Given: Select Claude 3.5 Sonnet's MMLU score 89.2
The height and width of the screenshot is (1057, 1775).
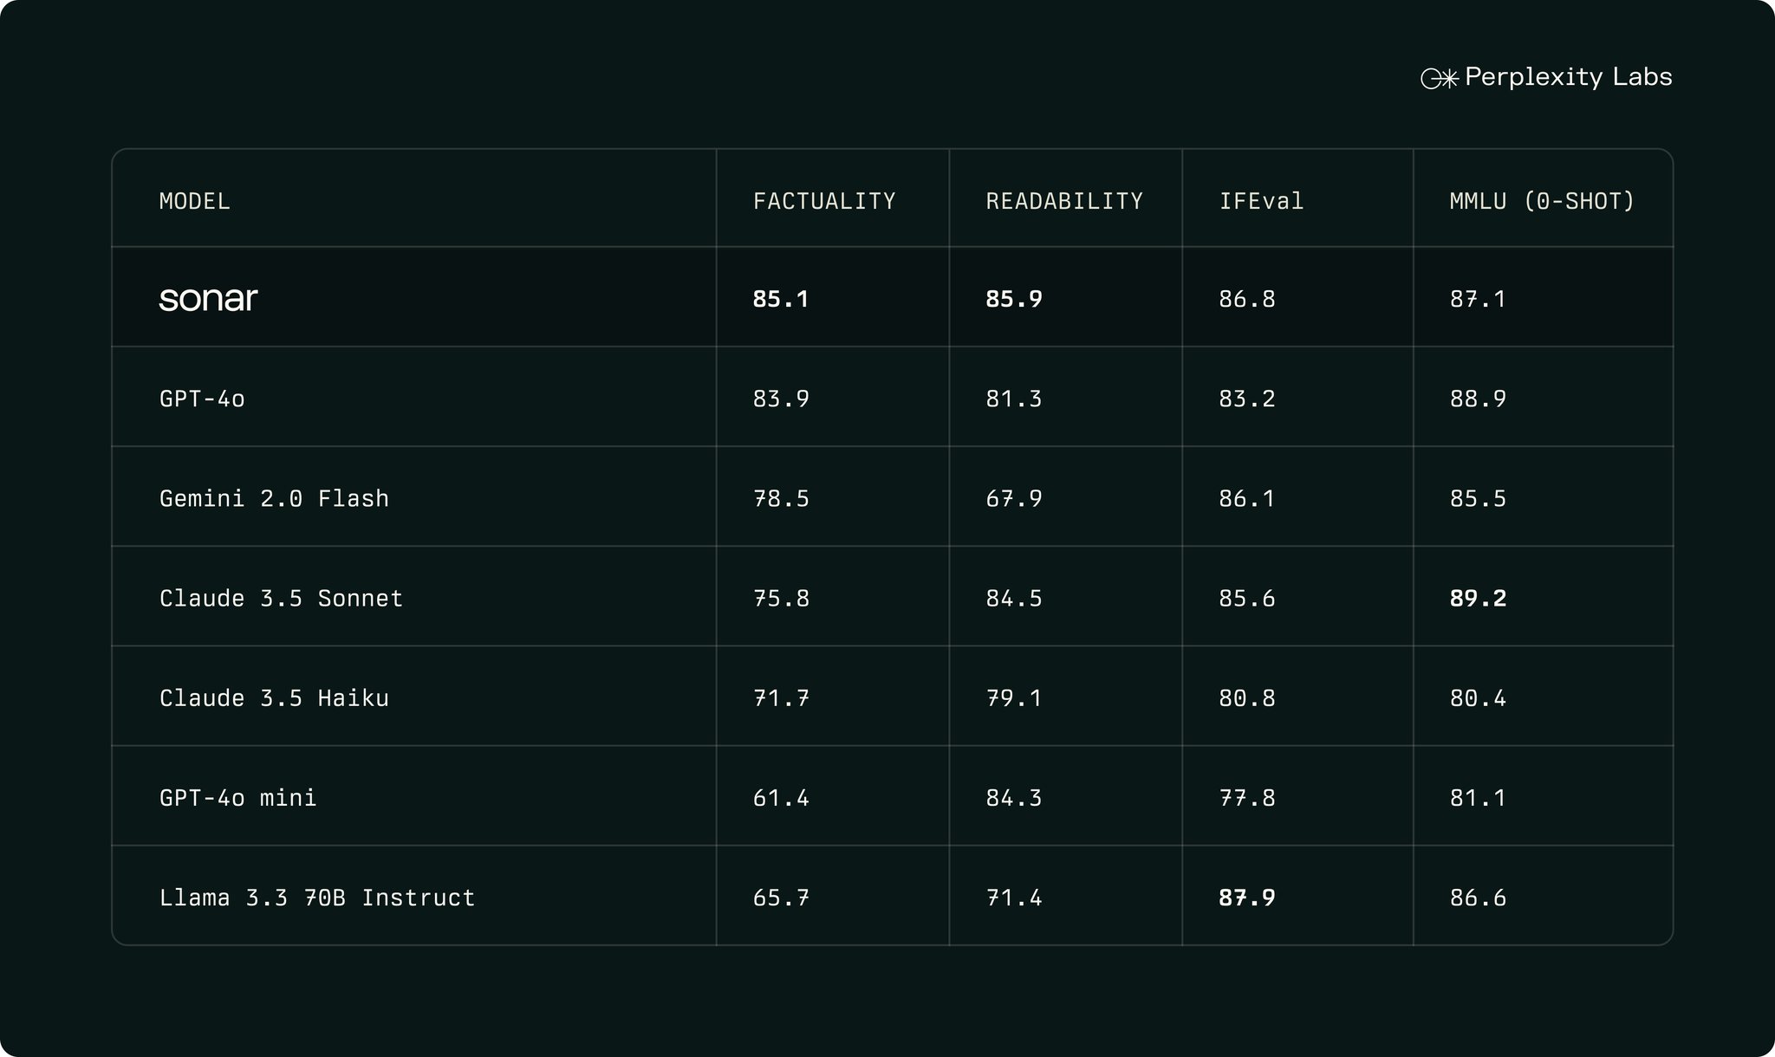Looking at the screenshot, I should pyautogui.click(x=1478, y=598).
